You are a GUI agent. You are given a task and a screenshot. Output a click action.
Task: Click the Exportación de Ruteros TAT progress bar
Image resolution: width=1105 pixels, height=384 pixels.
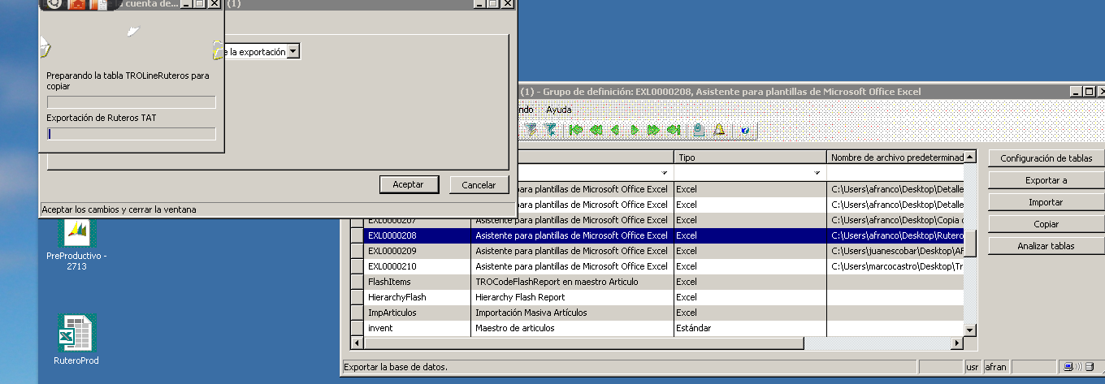coord(131,134)
